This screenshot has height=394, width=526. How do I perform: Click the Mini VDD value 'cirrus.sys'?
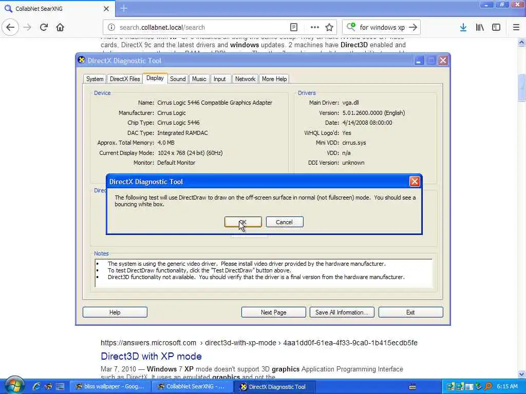coord(354,143)
